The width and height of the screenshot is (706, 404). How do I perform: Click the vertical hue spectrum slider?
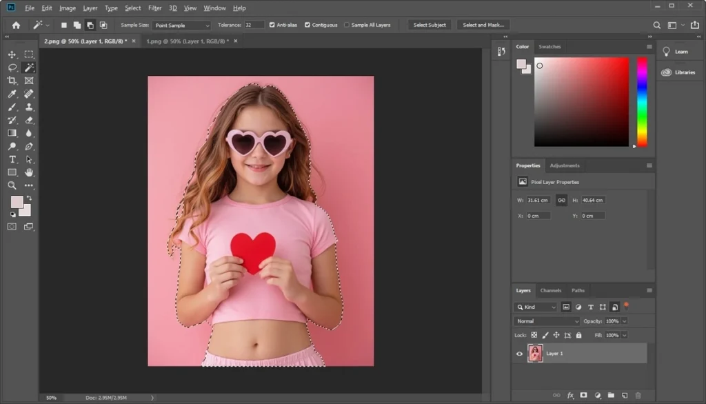tap(642, 101)
